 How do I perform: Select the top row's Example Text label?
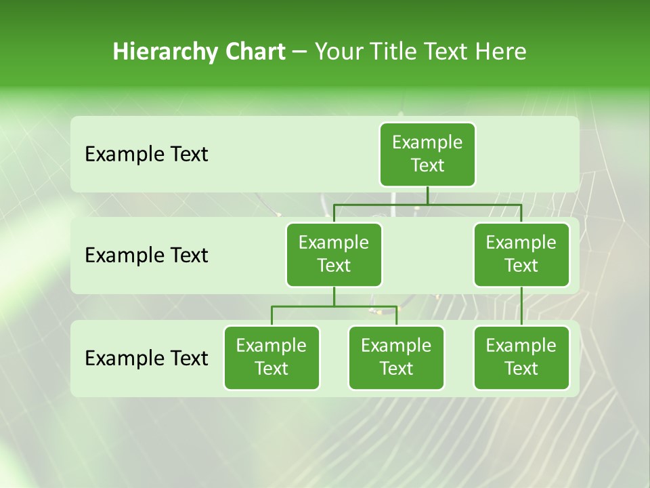click(146, 155)
